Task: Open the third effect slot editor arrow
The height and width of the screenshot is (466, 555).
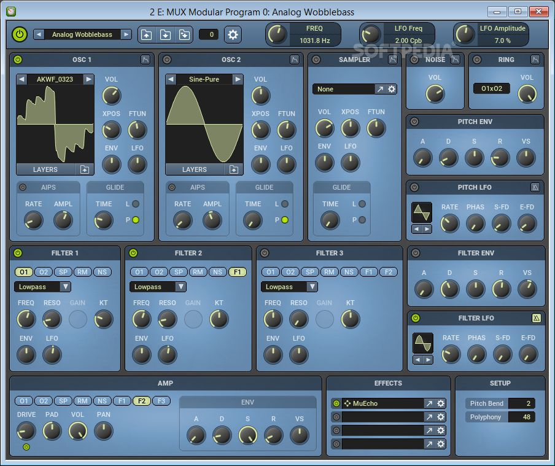Action: tap(429, 430)
